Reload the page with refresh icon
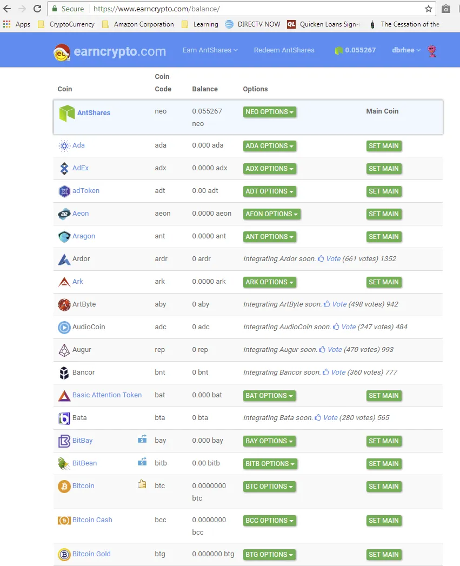The width and height of the screenshot is (460, 566). pos(37,9)
